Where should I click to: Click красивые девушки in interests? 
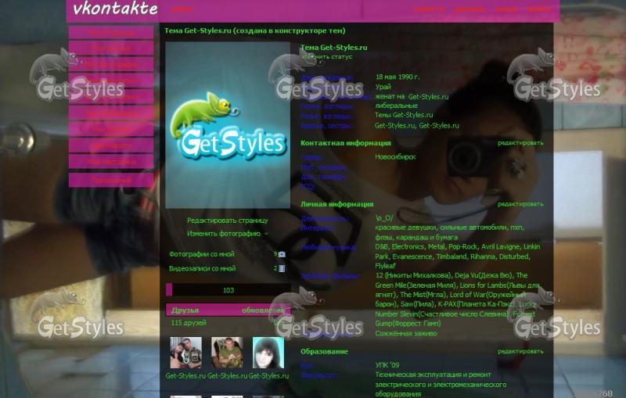pyautogui.click(x=406, y=228)
